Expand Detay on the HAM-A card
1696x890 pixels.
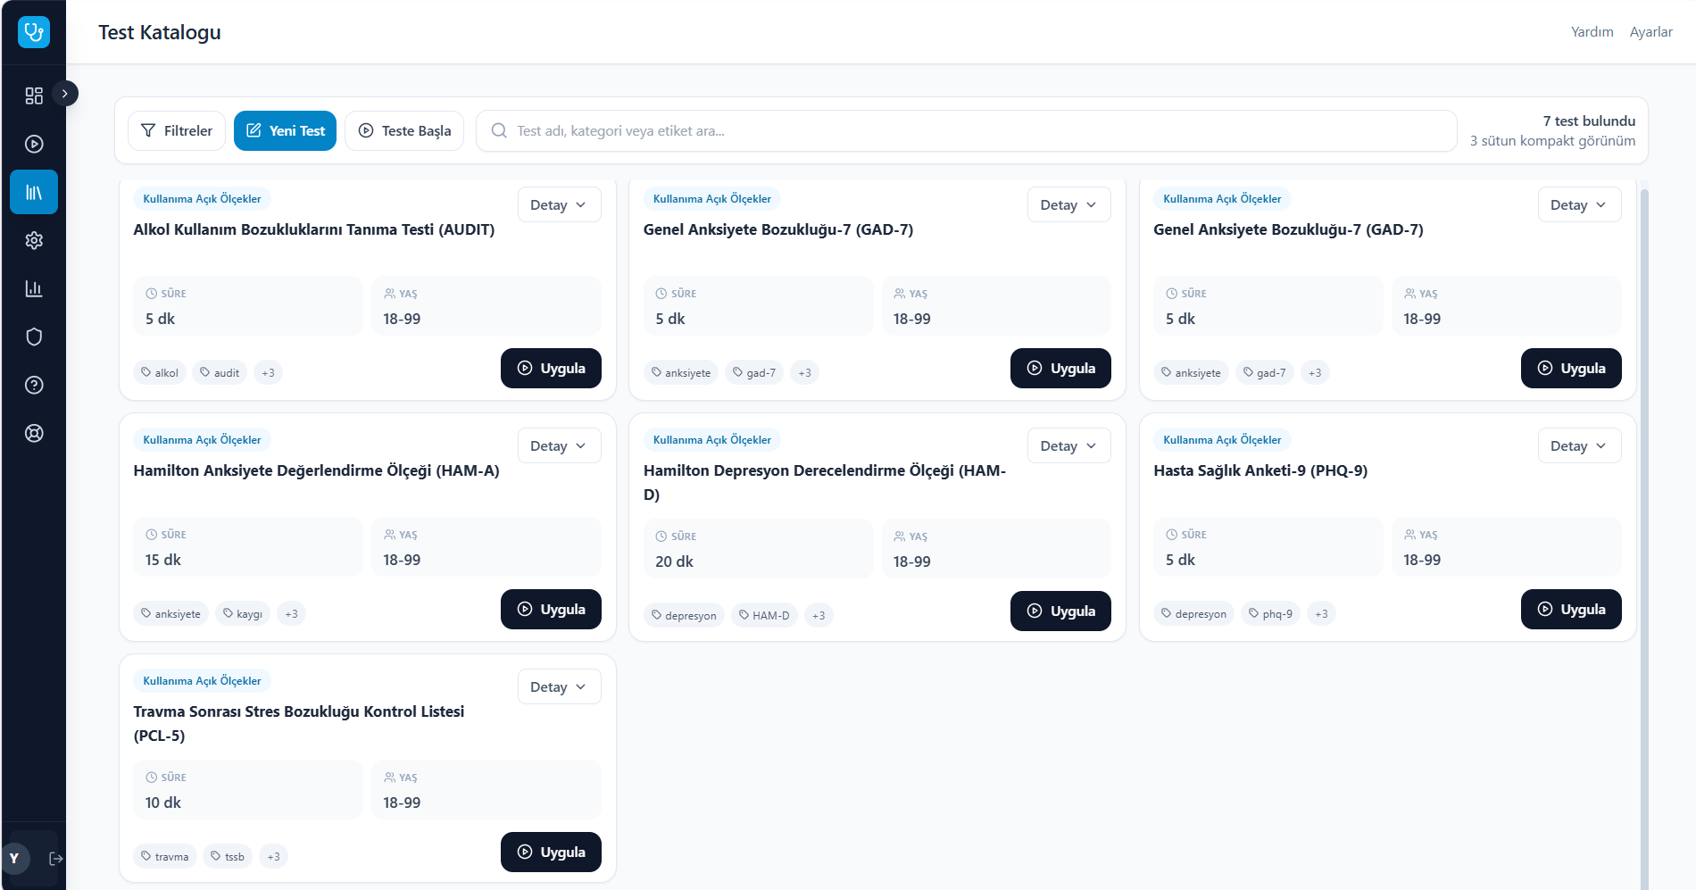pos(559,445)
